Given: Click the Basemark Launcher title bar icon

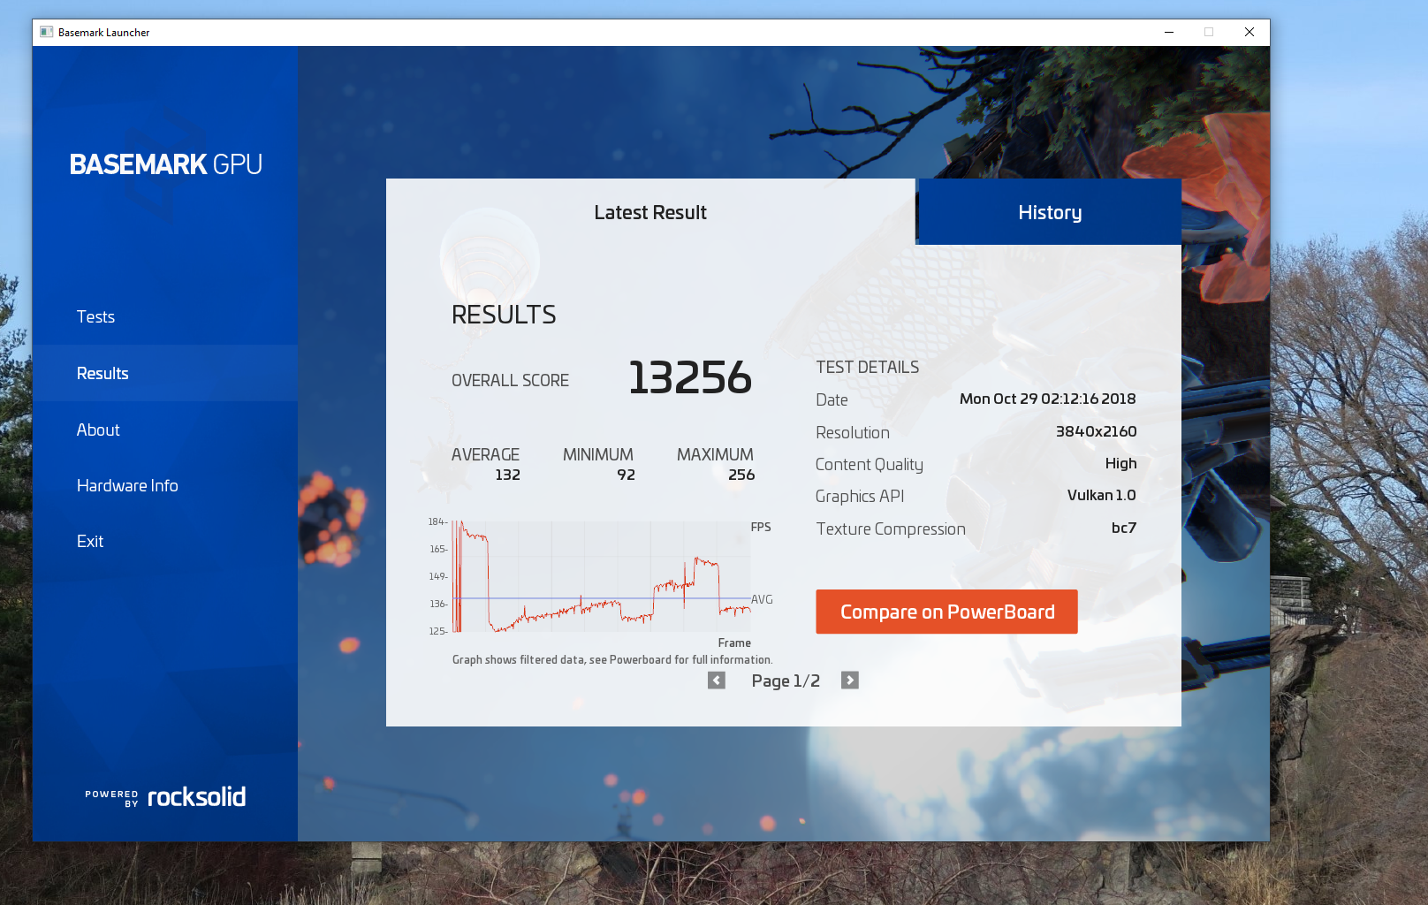Looking at the screenshot, I should tap(47, 32).
